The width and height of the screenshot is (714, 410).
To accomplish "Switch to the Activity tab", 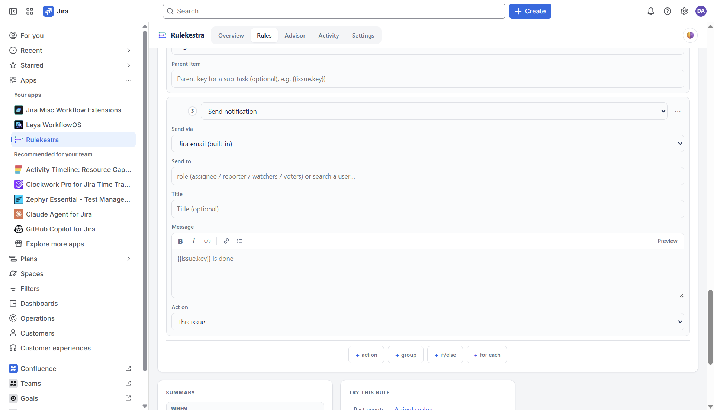I will coord(329,35).
